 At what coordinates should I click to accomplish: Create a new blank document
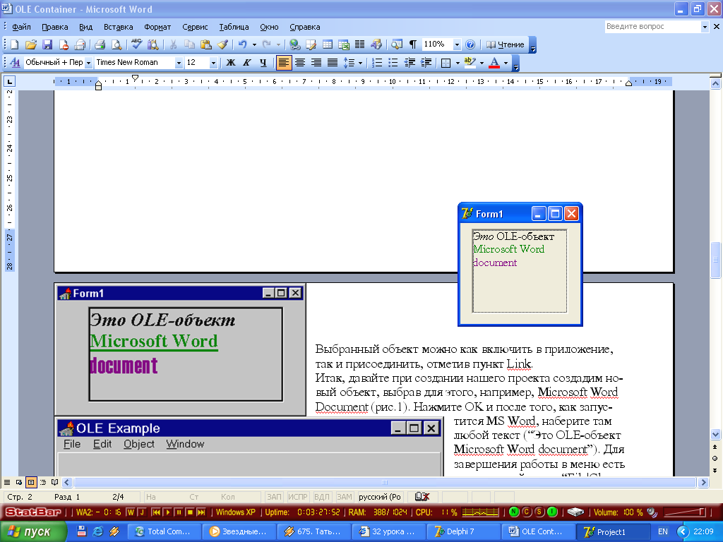(x=14, y=44)
